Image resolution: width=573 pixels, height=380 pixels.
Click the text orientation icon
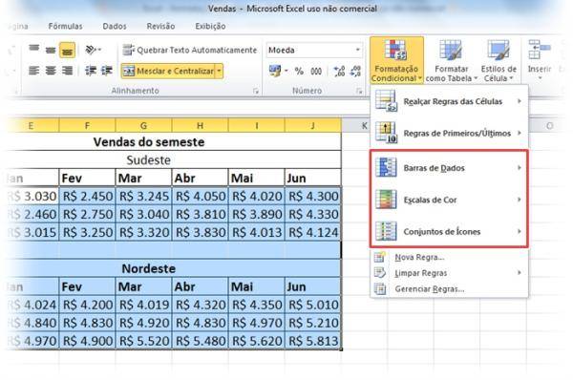[93, 50]
